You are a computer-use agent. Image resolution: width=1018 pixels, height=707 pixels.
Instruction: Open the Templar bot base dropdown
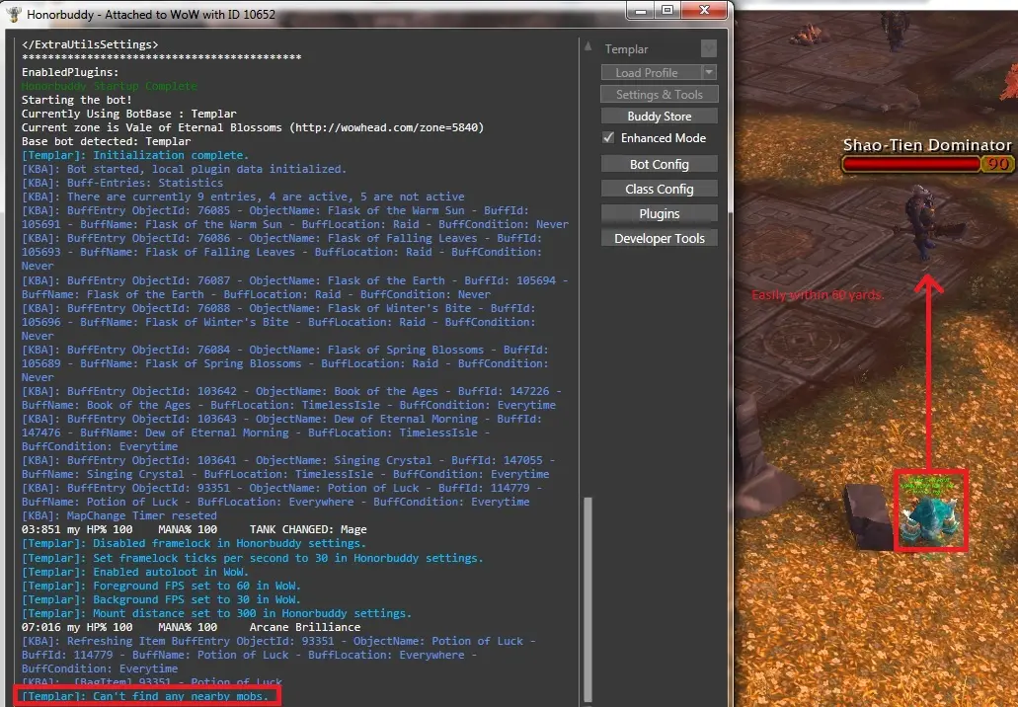click(x=709, y=48)
